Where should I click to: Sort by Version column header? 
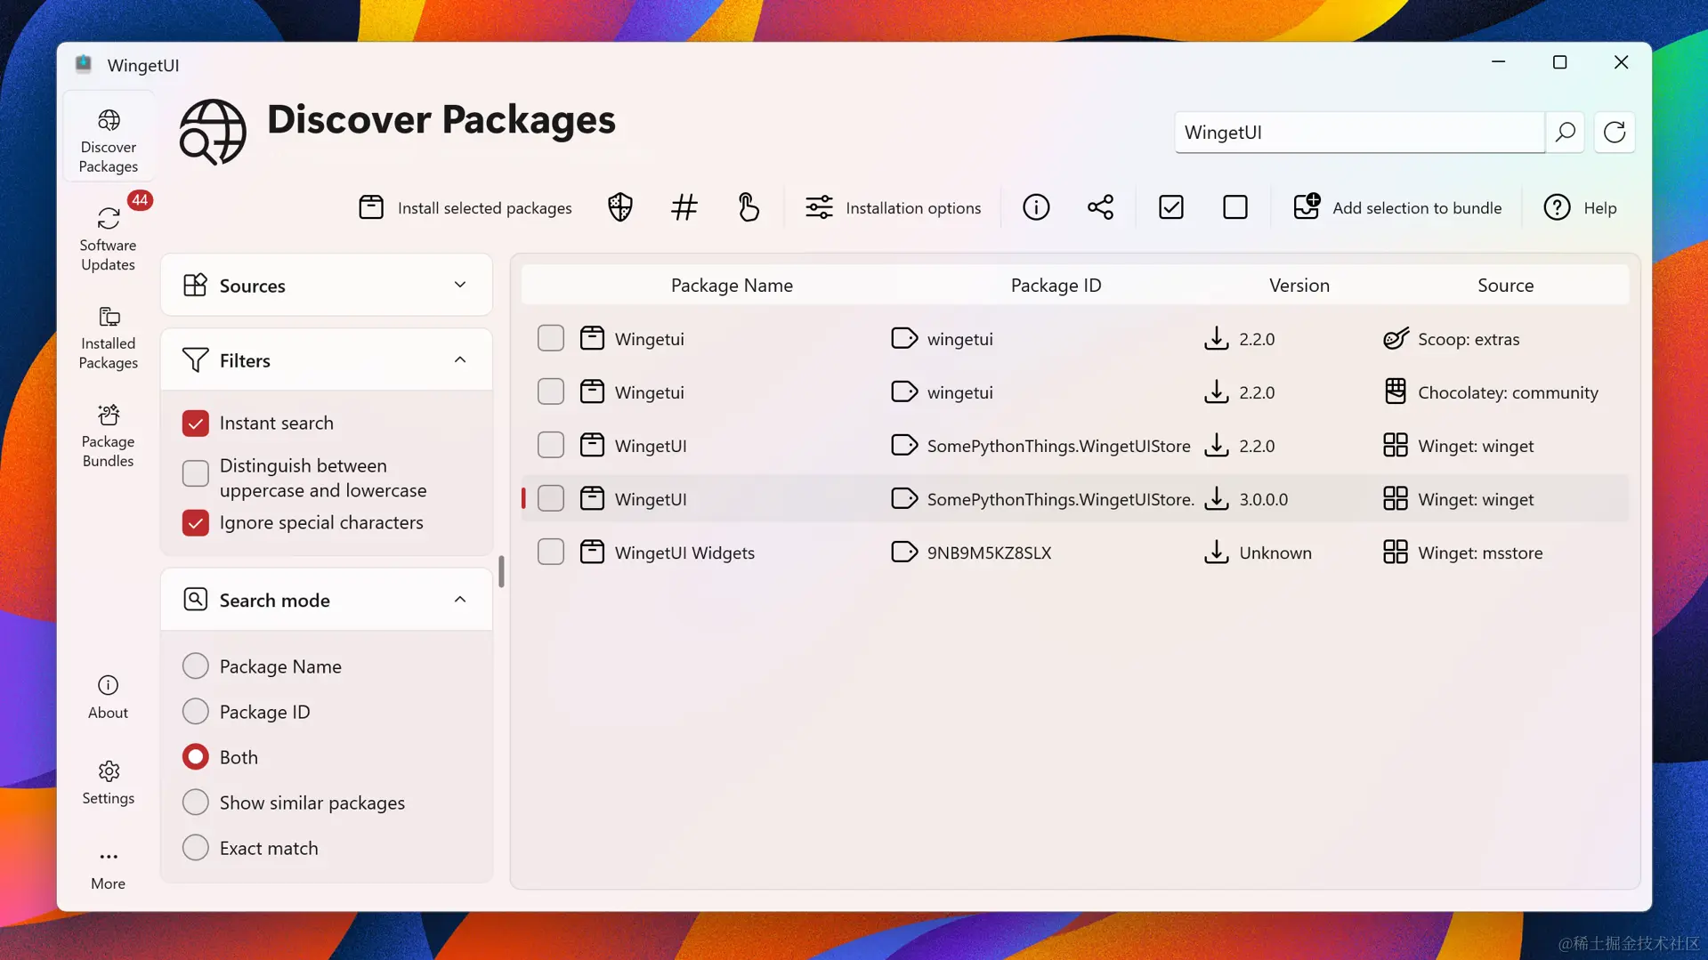click(x=1299, y=285)
